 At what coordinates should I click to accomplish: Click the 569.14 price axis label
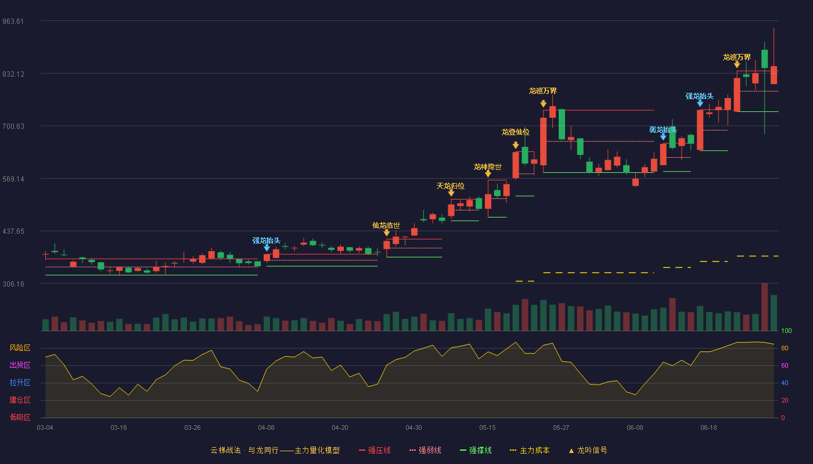pyautogui.click(x=13, y=179)
